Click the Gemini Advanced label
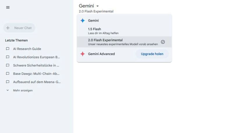This screenshot has height=133, width=233. click(x=101, y=54)
